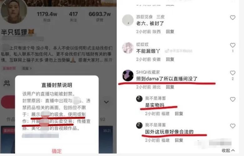Open the down-chevron dropdown next to the follow button
Screen dimensions: 244x156
[106, 102]
